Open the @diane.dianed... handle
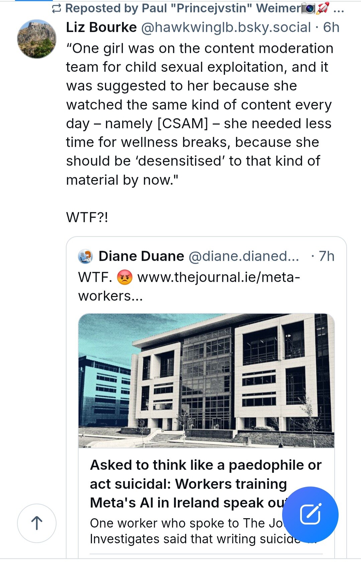The width and height of the screenshot is (361, 562). 244,256
